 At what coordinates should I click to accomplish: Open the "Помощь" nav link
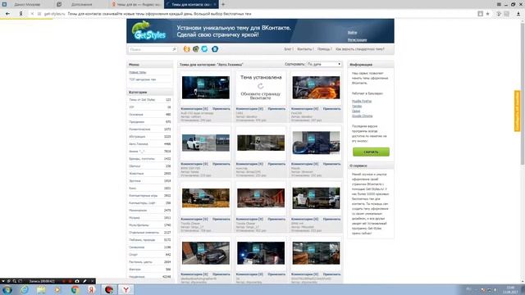click(x=323, y=49)
